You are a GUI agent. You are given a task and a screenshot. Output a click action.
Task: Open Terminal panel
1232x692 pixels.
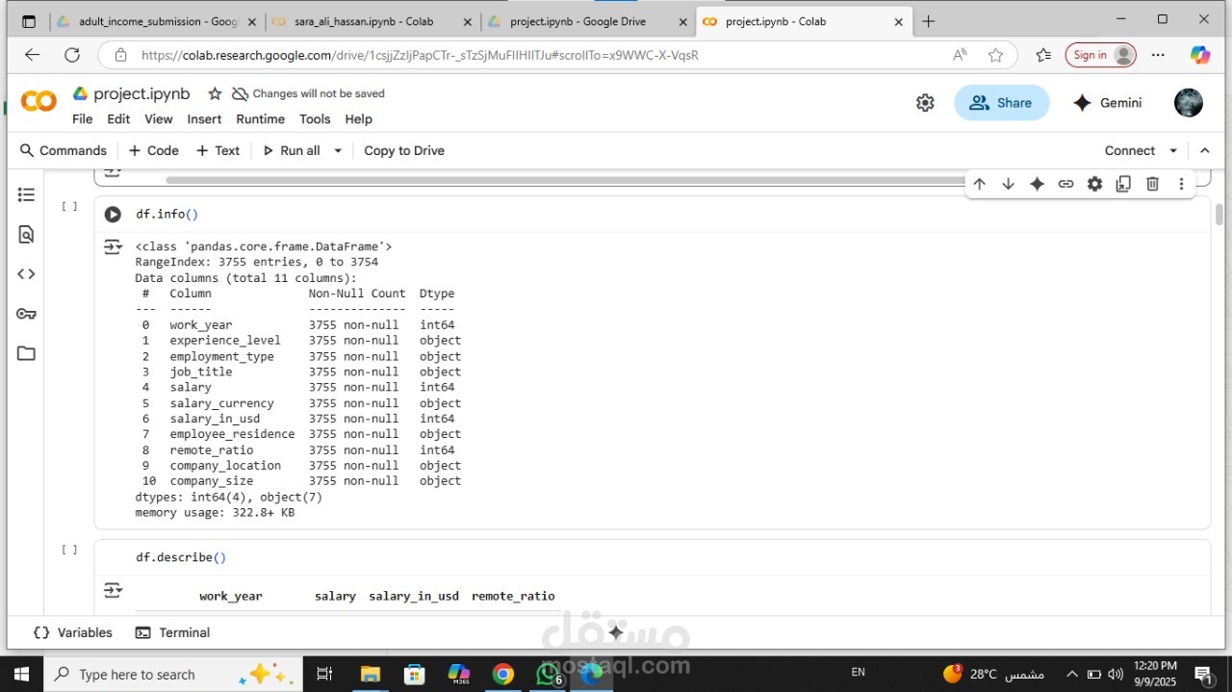[x=173, y=632]
